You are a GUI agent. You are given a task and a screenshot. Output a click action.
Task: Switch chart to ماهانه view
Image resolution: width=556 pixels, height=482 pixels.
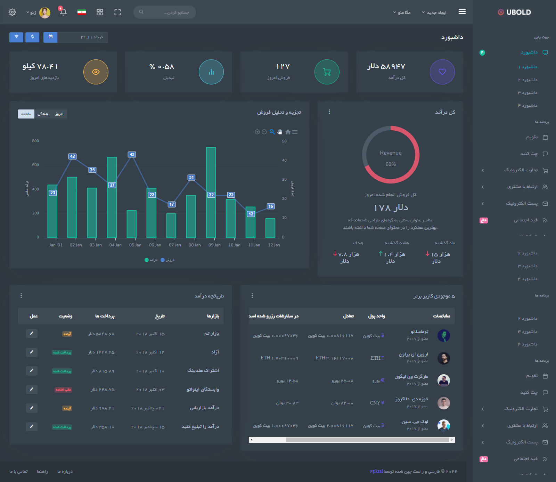click(26, 114)
